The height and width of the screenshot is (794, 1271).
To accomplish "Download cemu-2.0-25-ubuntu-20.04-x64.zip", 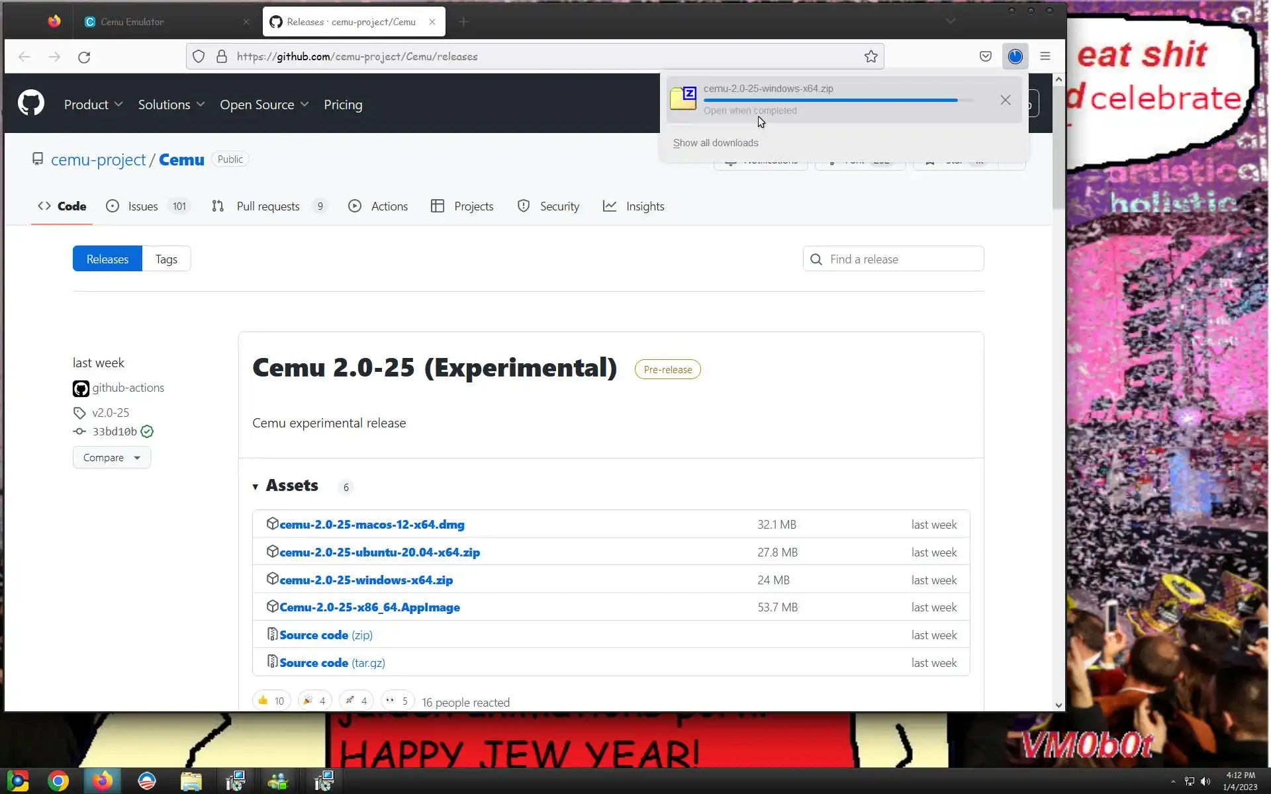I will pyautogui.click(x=379, y=552).
